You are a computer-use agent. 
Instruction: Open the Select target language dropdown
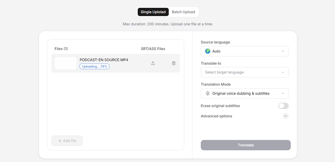tap(245, 72)
